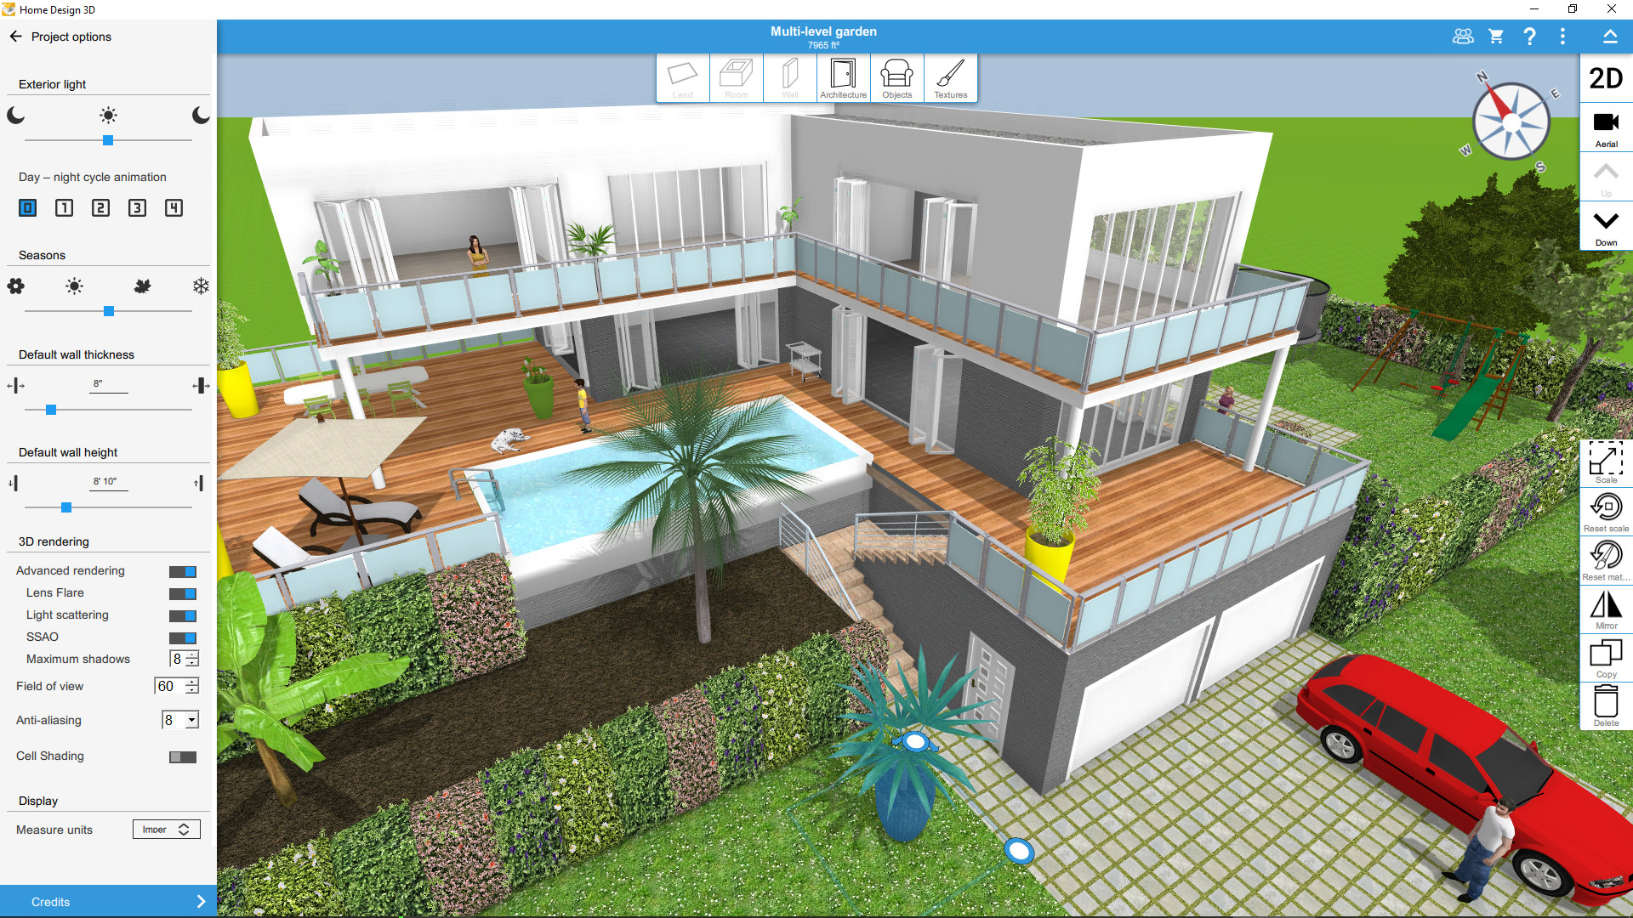Switch to 2D view mode
The image size is (1633, 918).
[1607, 78]
